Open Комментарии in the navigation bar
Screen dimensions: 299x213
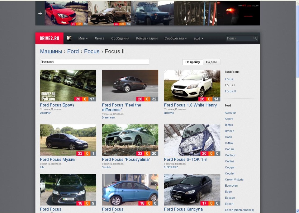click(x=147, y=39)
